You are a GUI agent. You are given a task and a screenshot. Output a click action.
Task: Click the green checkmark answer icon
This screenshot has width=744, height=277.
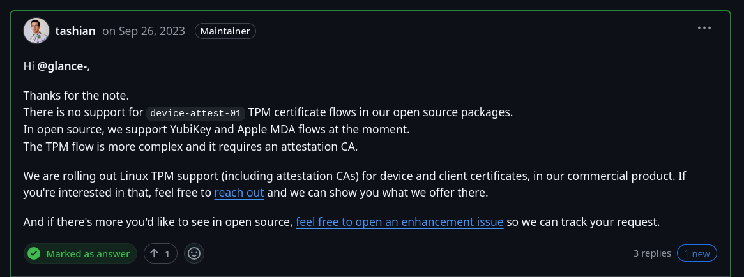(x=34, y=253)
